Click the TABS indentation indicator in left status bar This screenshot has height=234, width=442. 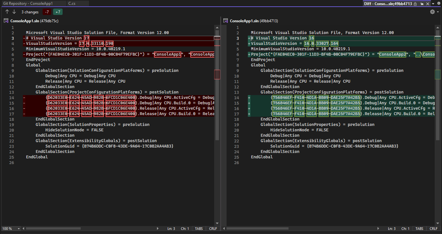click(x=198, y=228)
